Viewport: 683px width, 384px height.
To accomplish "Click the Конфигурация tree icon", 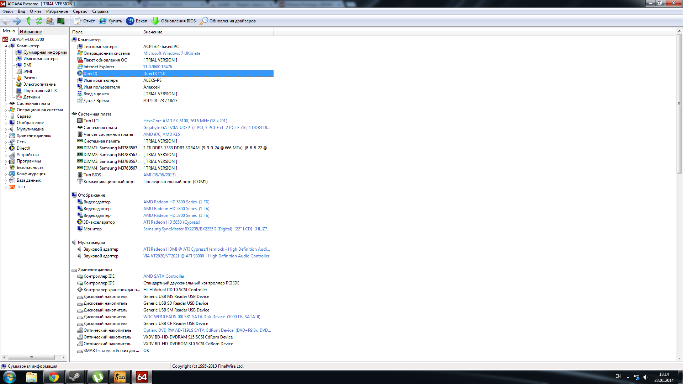I will 12,174.
